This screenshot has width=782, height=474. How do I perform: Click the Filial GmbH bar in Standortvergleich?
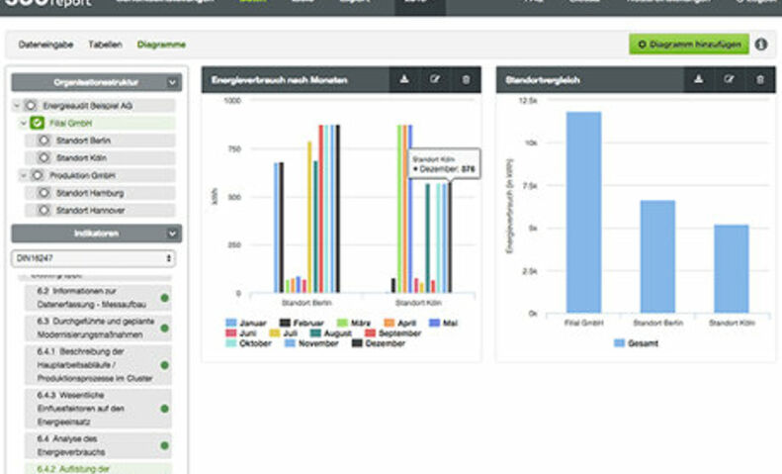click(x=583, y=212)
